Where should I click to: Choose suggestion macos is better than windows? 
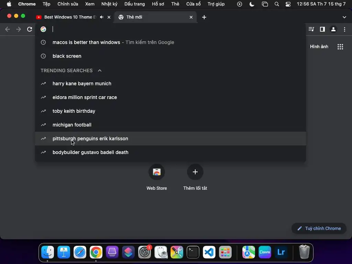(170, 42)
